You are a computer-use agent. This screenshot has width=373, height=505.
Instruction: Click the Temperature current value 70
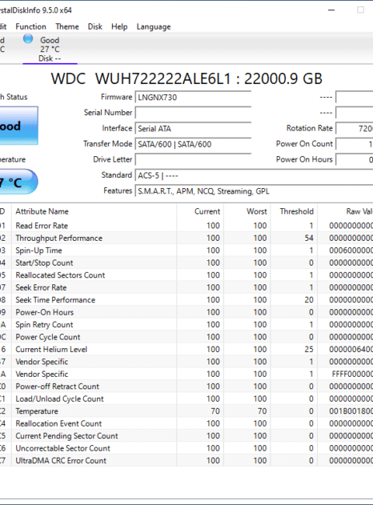[215, 411]
